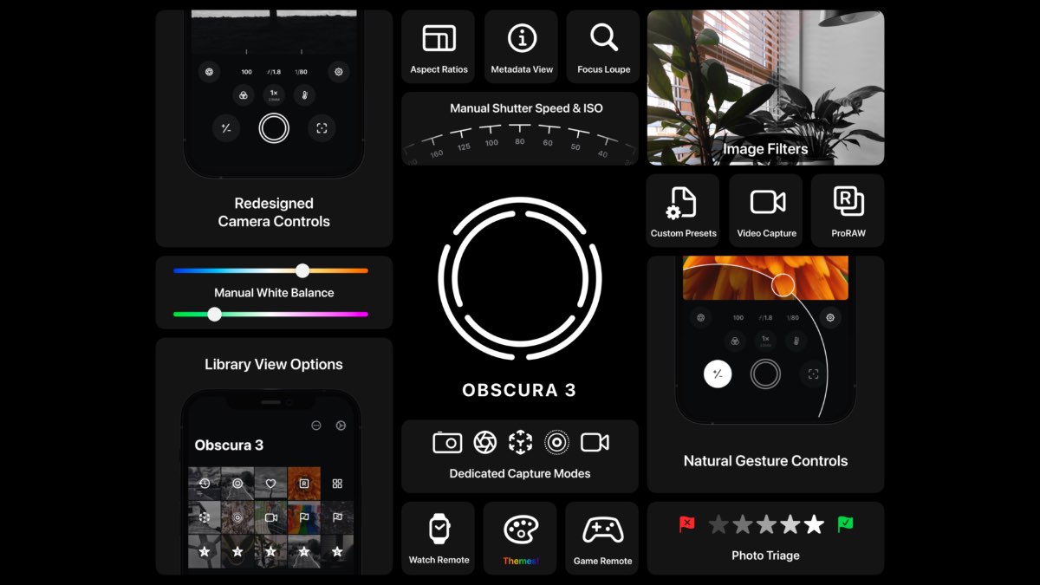Viewport: 1040px width, 585px height.
Task: Tap the settings gear in Redesigned Camera Controls phone
Action: pos(339,72)
